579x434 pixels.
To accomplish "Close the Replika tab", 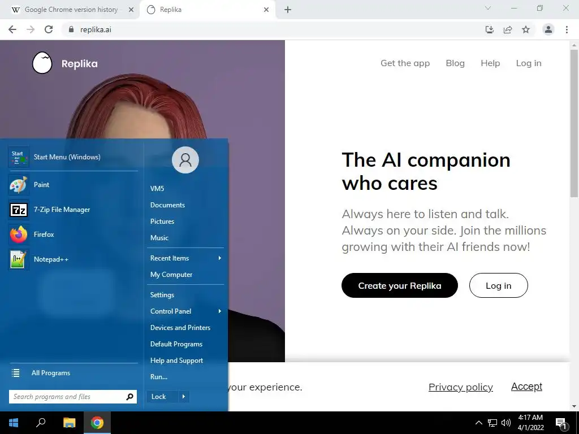I will (266, 10).
